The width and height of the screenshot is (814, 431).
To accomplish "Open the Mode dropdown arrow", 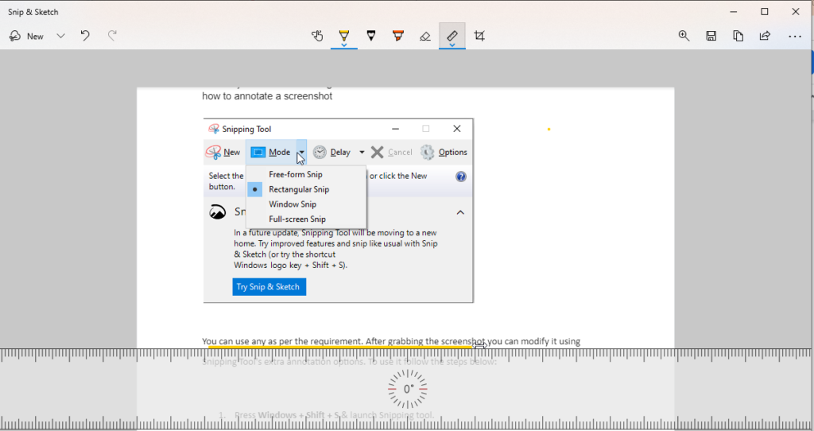I will point(301,152).
